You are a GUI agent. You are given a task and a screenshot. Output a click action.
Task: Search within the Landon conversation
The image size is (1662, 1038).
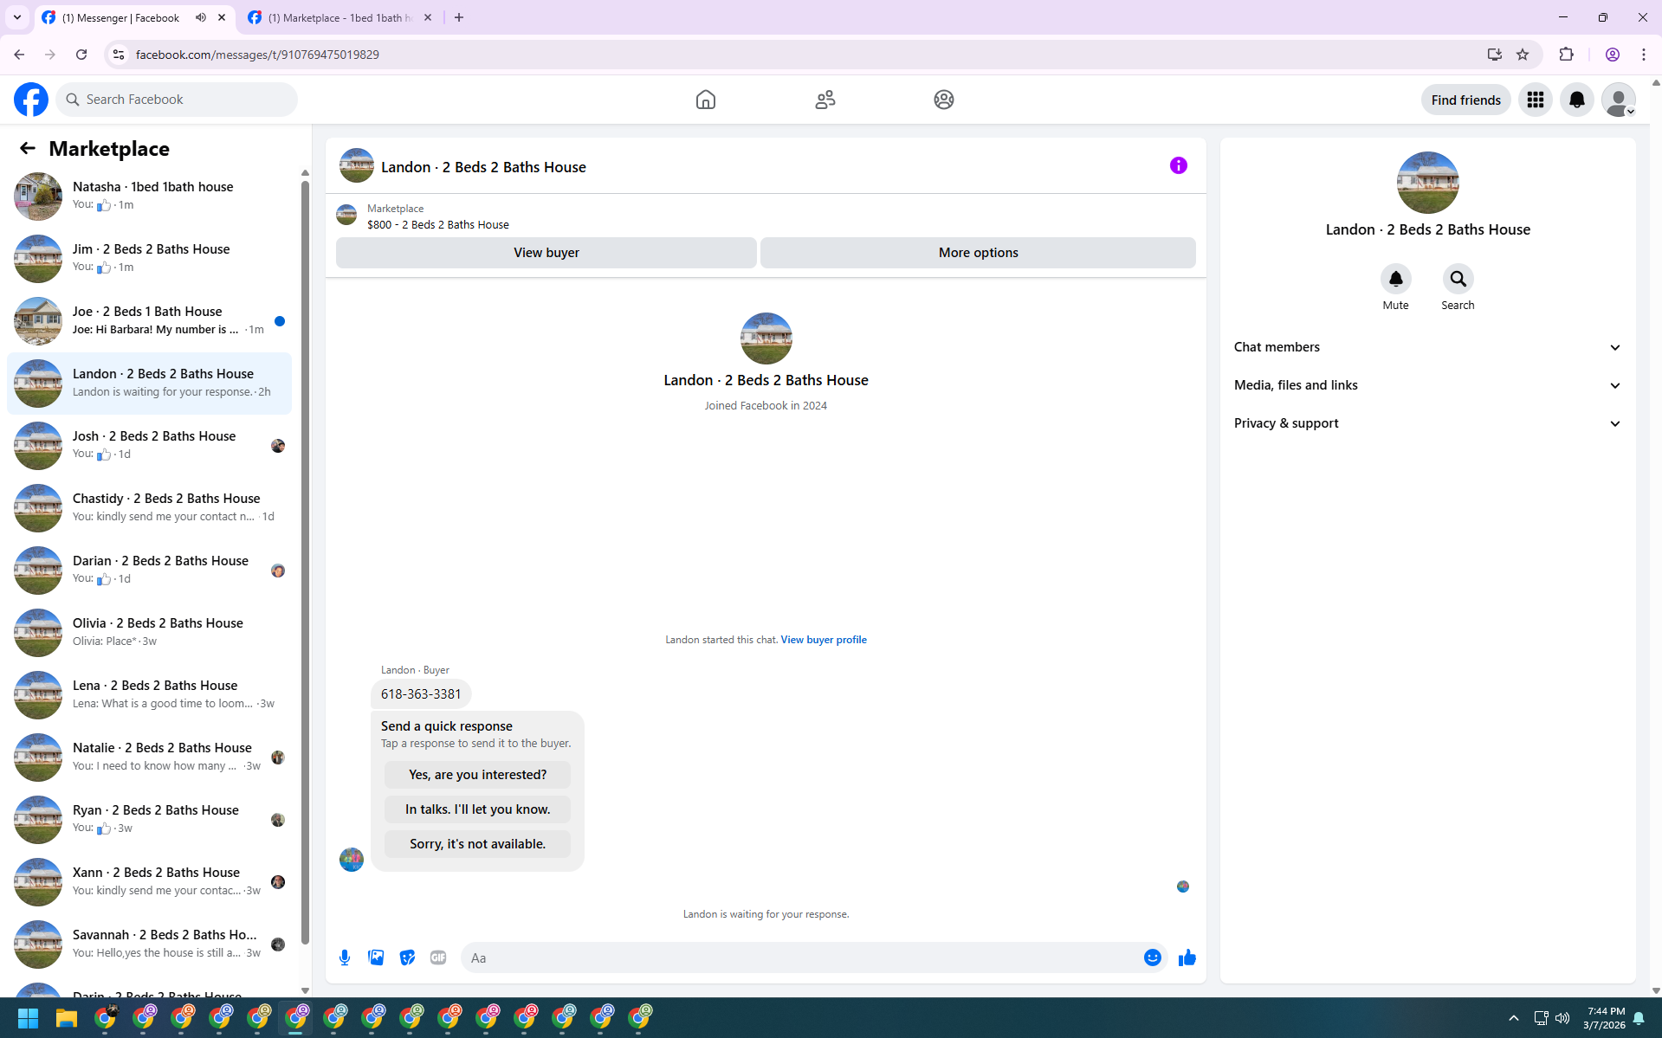[1458, 279]
